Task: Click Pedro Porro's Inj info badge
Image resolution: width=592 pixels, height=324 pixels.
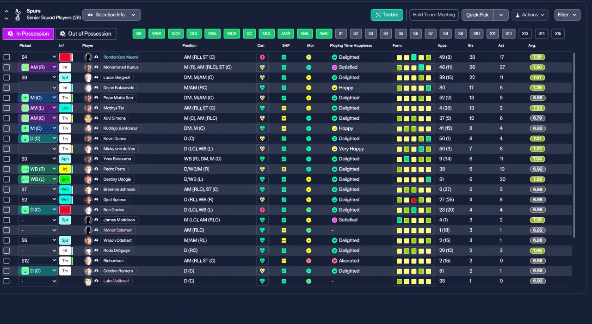Action: 65,169
